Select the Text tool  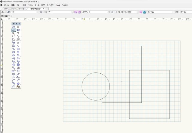[18, 33]
